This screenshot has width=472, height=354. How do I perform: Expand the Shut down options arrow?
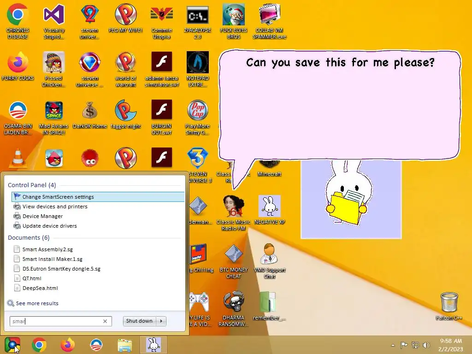click(161, 321)
